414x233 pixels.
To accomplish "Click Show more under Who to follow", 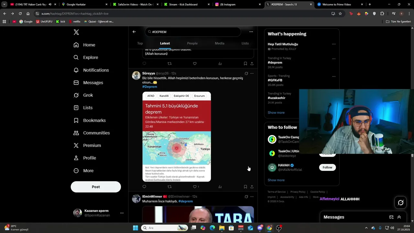I will (276, 180).
